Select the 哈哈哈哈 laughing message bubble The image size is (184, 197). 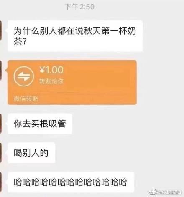pyautogui.click(x=71, y=182)
